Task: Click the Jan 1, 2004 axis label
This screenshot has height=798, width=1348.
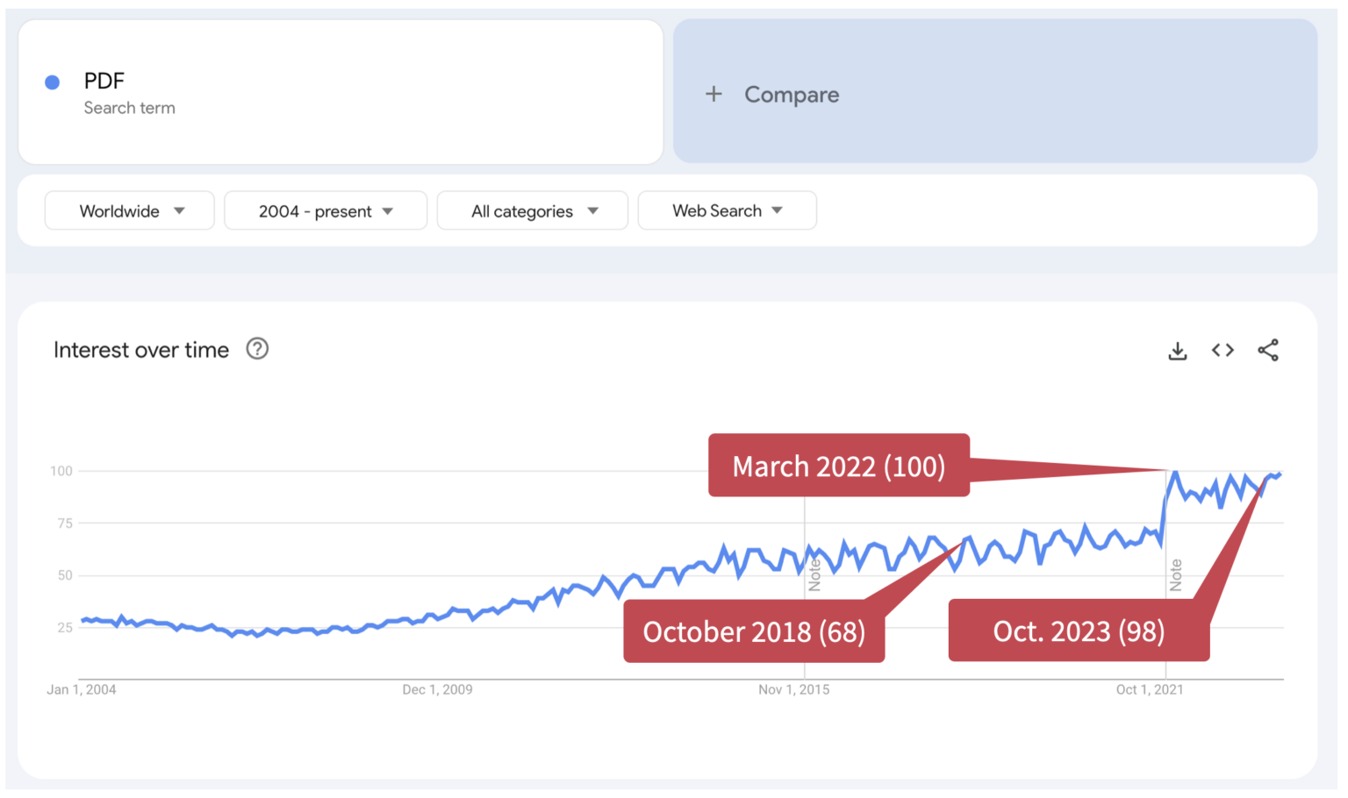Action: pyautogui.click(x=80, y=689)
